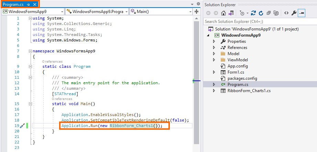Expand the References node

[x=214, y=48]
